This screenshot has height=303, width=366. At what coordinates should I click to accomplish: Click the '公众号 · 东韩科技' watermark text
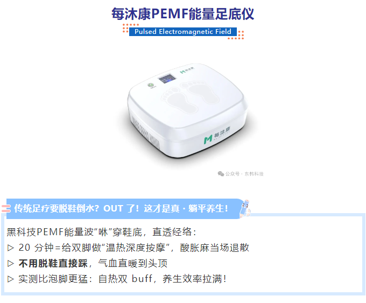(244, 174)
